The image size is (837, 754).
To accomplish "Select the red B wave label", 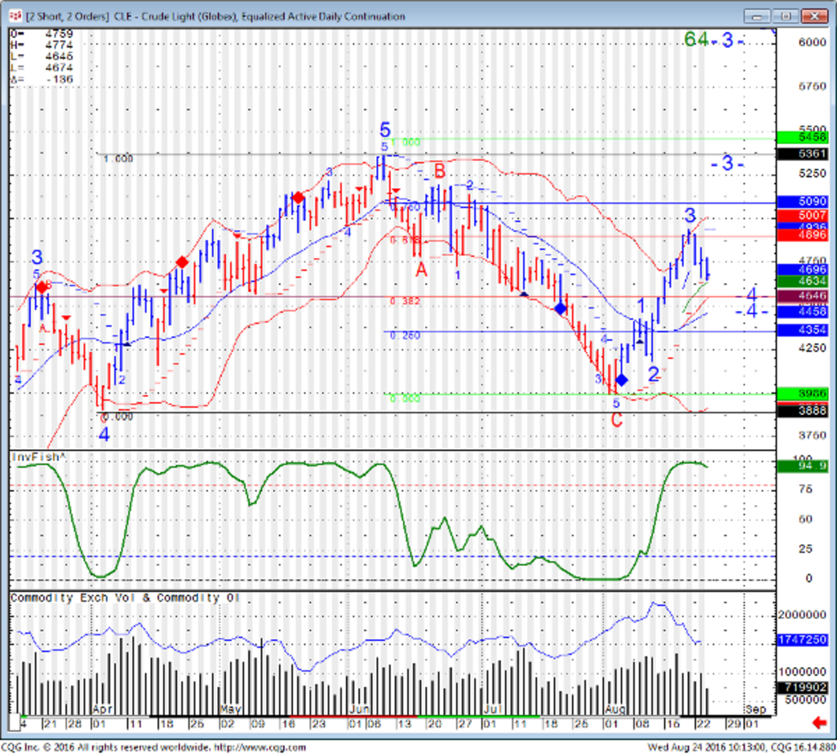I will click(x=439, y=171).
